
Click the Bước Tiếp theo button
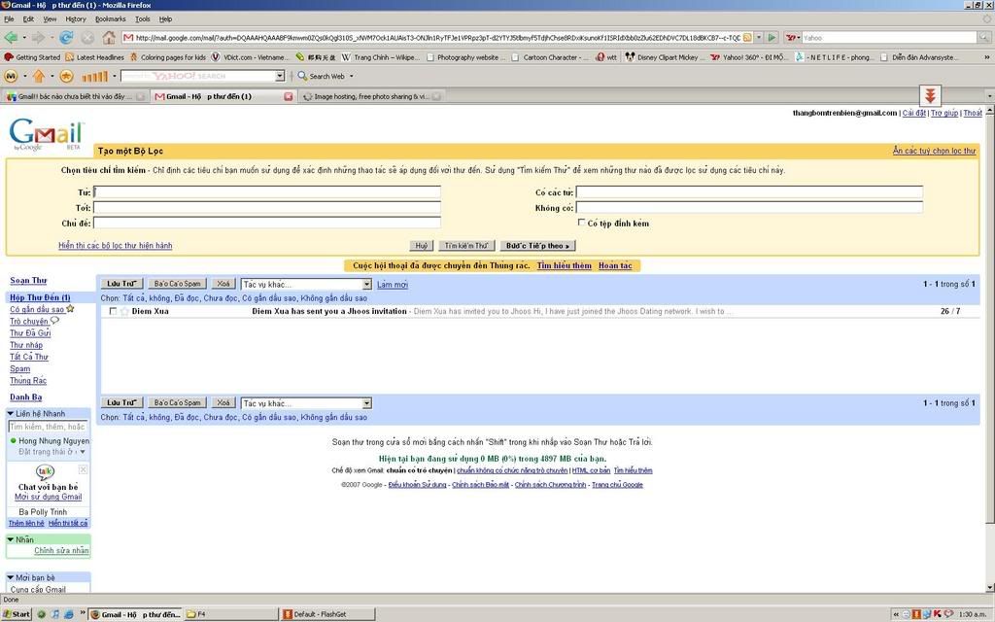click(537, 246)
